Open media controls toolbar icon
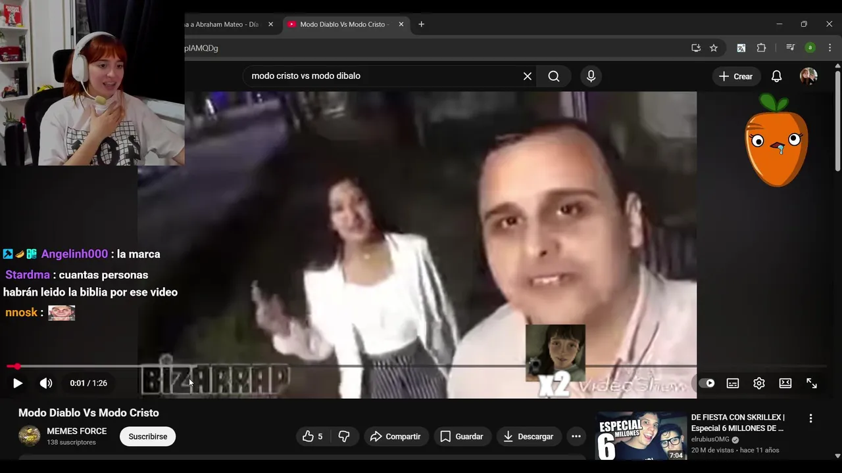This screenshot has width=842, height=473. [x=791, y=48]
